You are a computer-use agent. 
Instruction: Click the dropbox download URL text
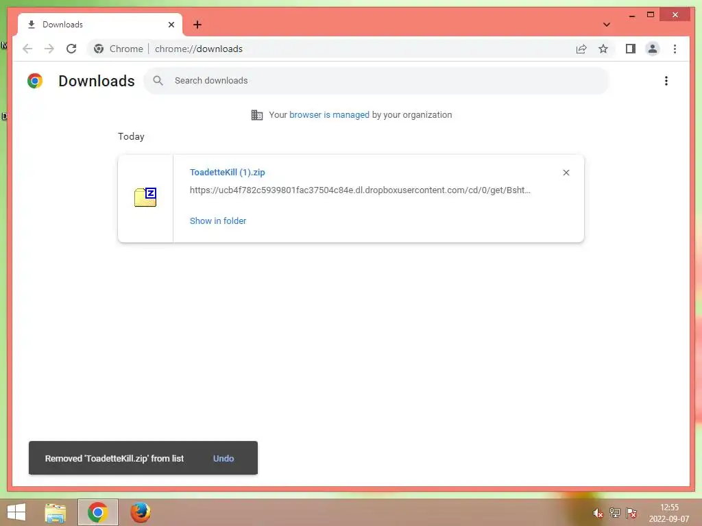click(x=360, y=190)
